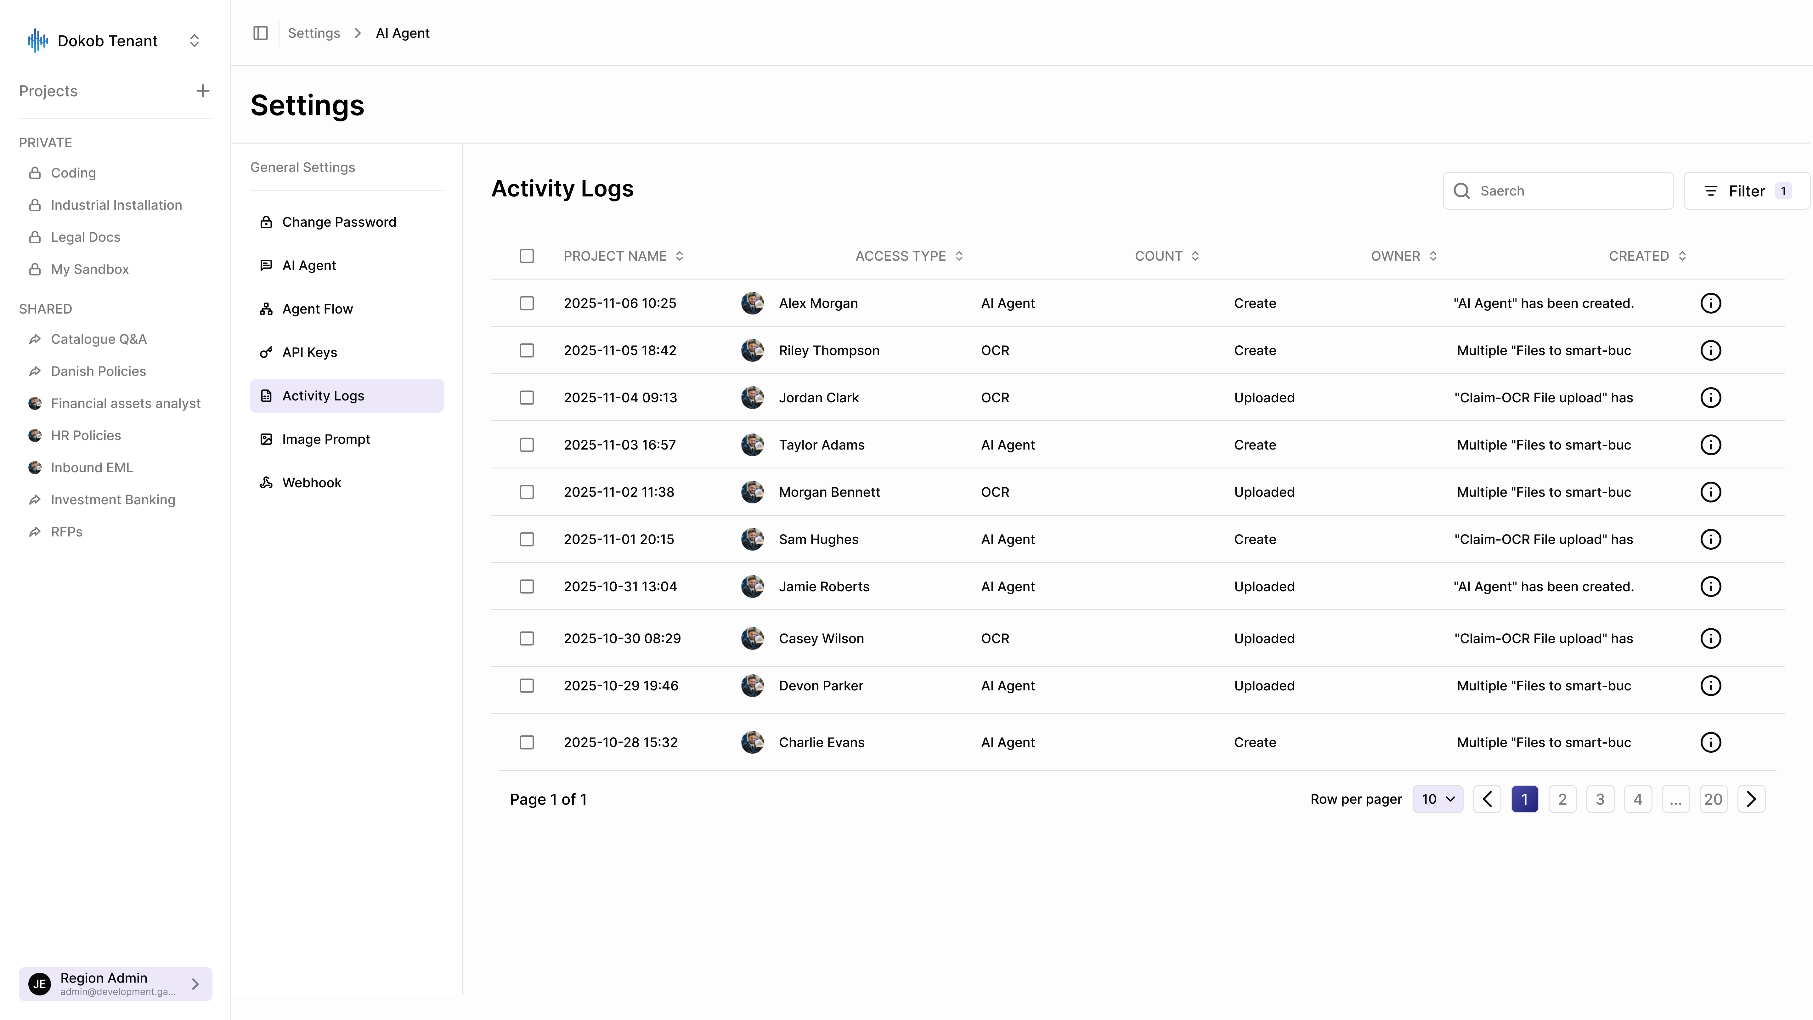Viewport: 1813px width, 1020px height.
Task: Go to page 2
Action: pyautogui.click(x=1562, y=799)
